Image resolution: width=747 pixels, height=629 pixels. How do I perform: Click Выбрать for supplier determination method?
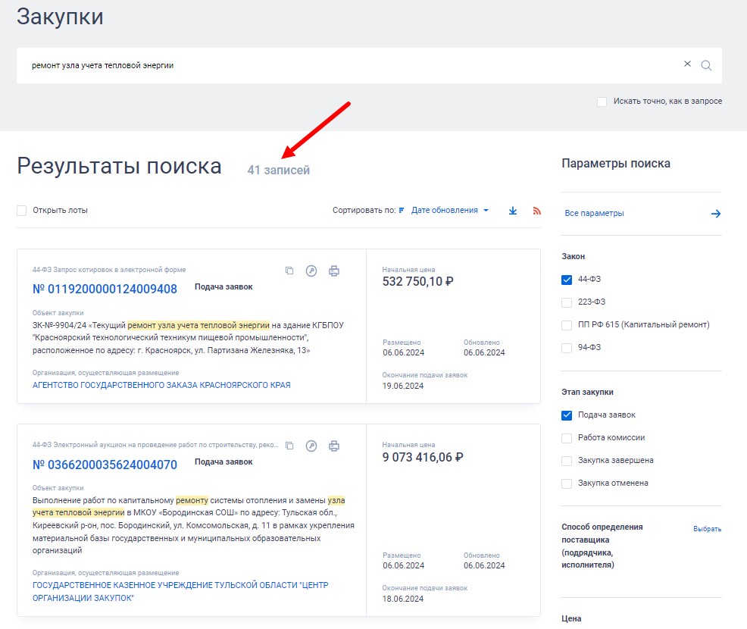point(707,528)
